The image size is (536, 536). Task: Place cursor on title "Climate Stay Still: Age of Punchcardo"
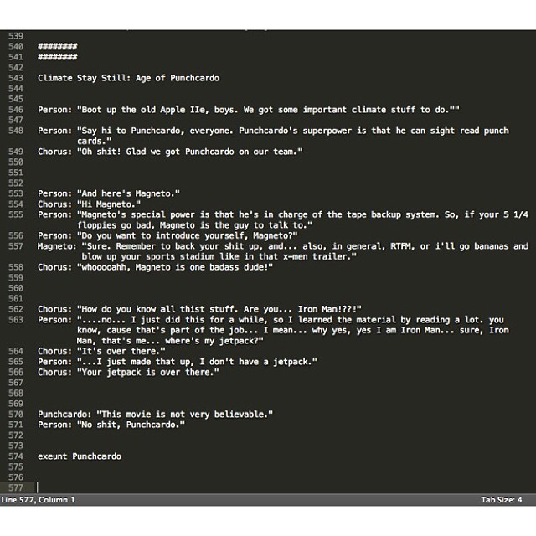click(x=128, y=78)
